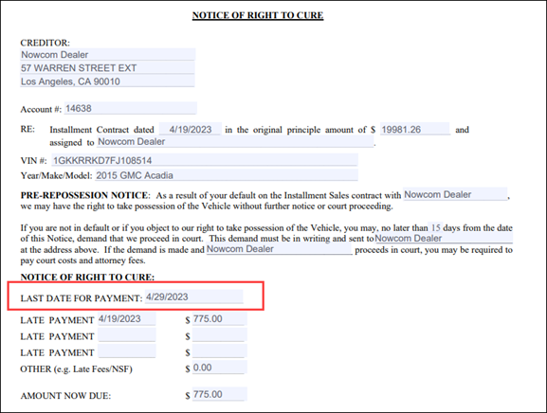The height and width of the screenshot is (413, 547).
Task: Click the Los Angeles, CA 90010 field
Action: click(x=107, y=81)
